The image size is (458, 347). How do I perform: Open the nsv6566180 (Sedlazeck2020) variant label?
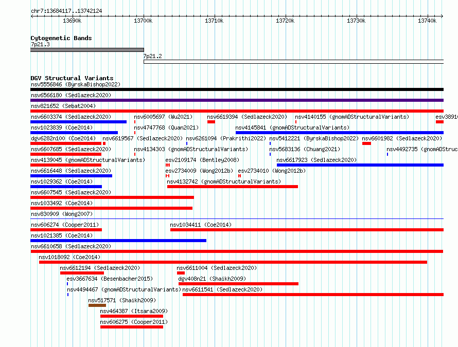71,96
